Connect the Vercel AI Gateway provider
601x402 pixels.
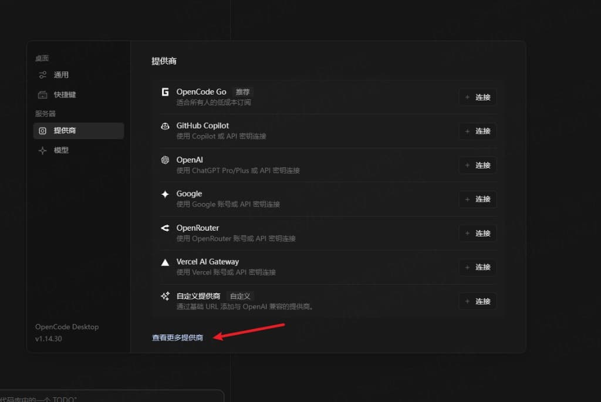(478, 267)
